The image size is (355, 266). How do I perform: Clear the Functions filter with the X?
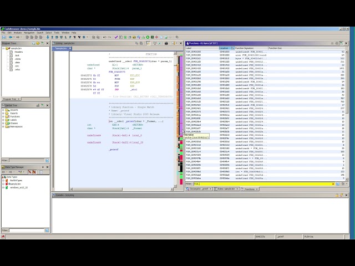pos(333,184)
